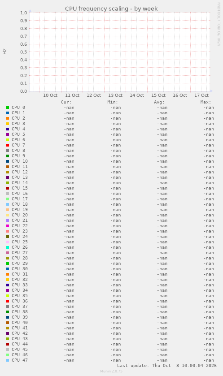The image size is (223, 376).
Task: Click the '17 Oct' date label
Action: pyautogui.click(x=201, y=95)
